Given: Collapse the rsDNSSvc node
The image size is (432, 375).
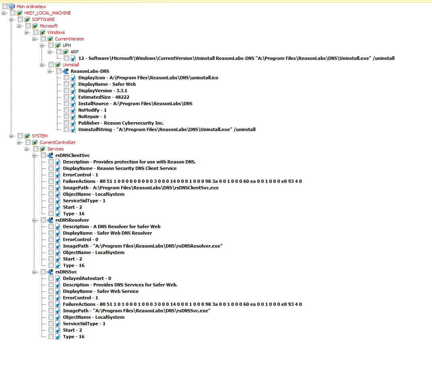Looking at the screenshot, I should [x=34, y=272].
